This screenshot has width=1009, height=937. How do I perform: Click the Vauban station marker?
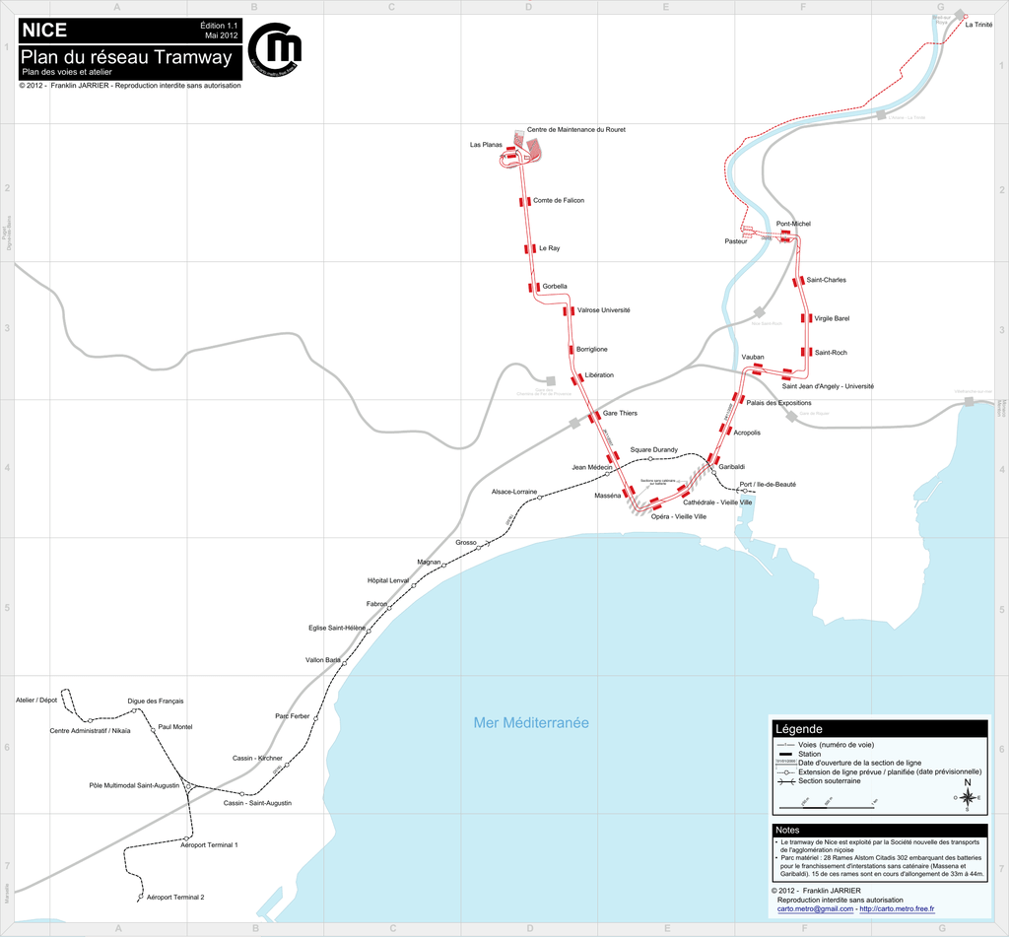point(757,368)
